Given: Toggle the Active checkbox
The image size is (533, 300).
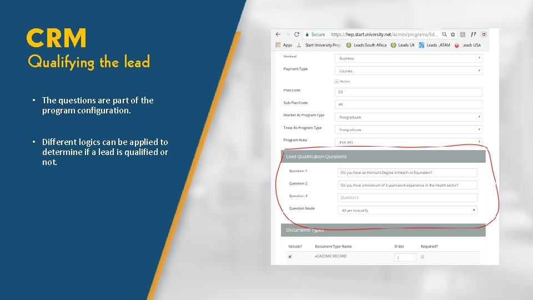Looking at the screenshot, I should 337,81.
